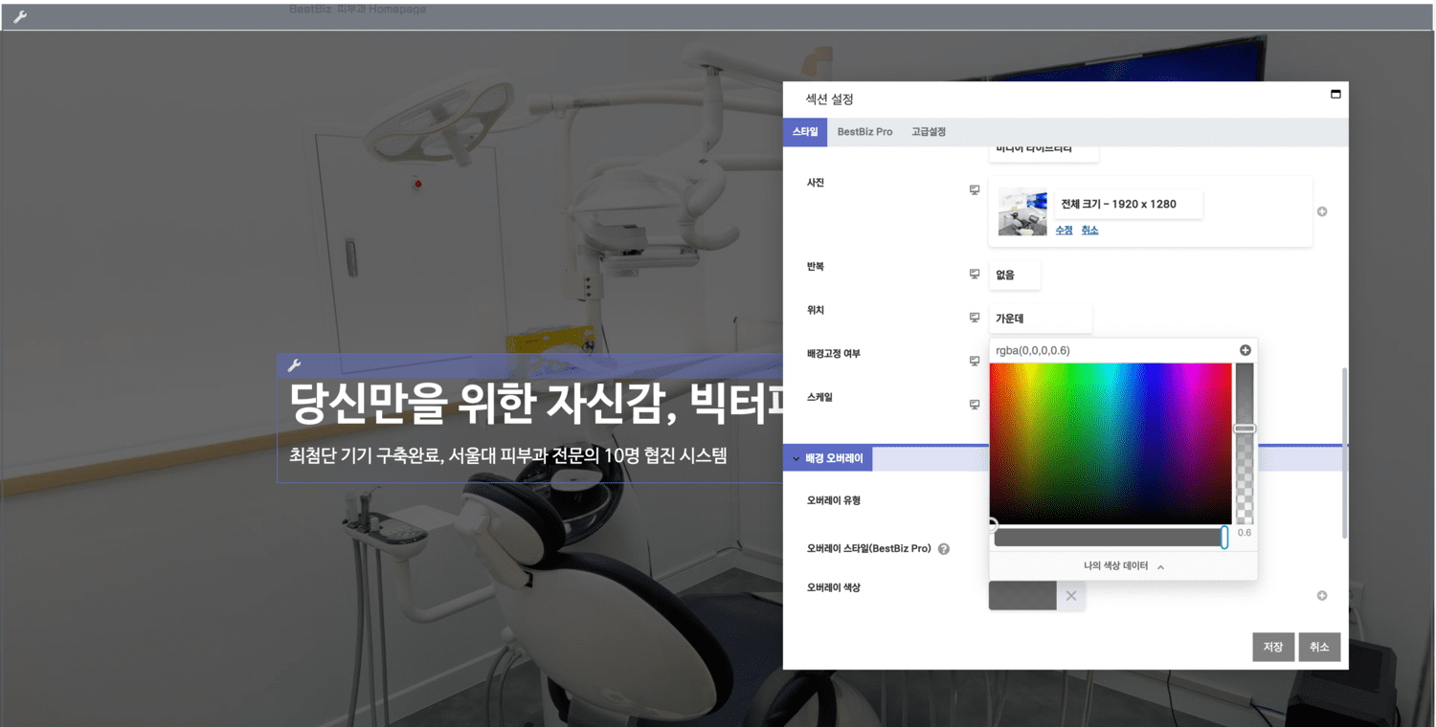This screenshot has width=1436, height=727.
Task: Open the 위치 dropdown showing 가운데
Action: (x=1040, y=319)
